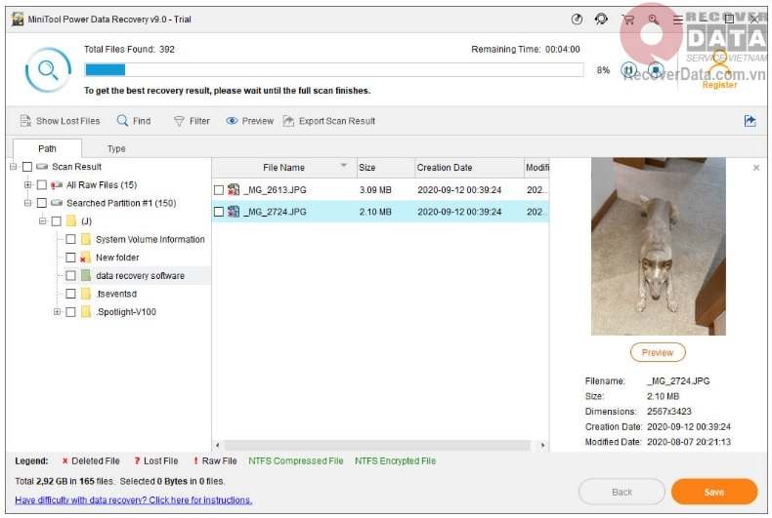772x518 pixels.
Task: Click the MiniTool app logo in title bar
Action: [x=18, y=20]
